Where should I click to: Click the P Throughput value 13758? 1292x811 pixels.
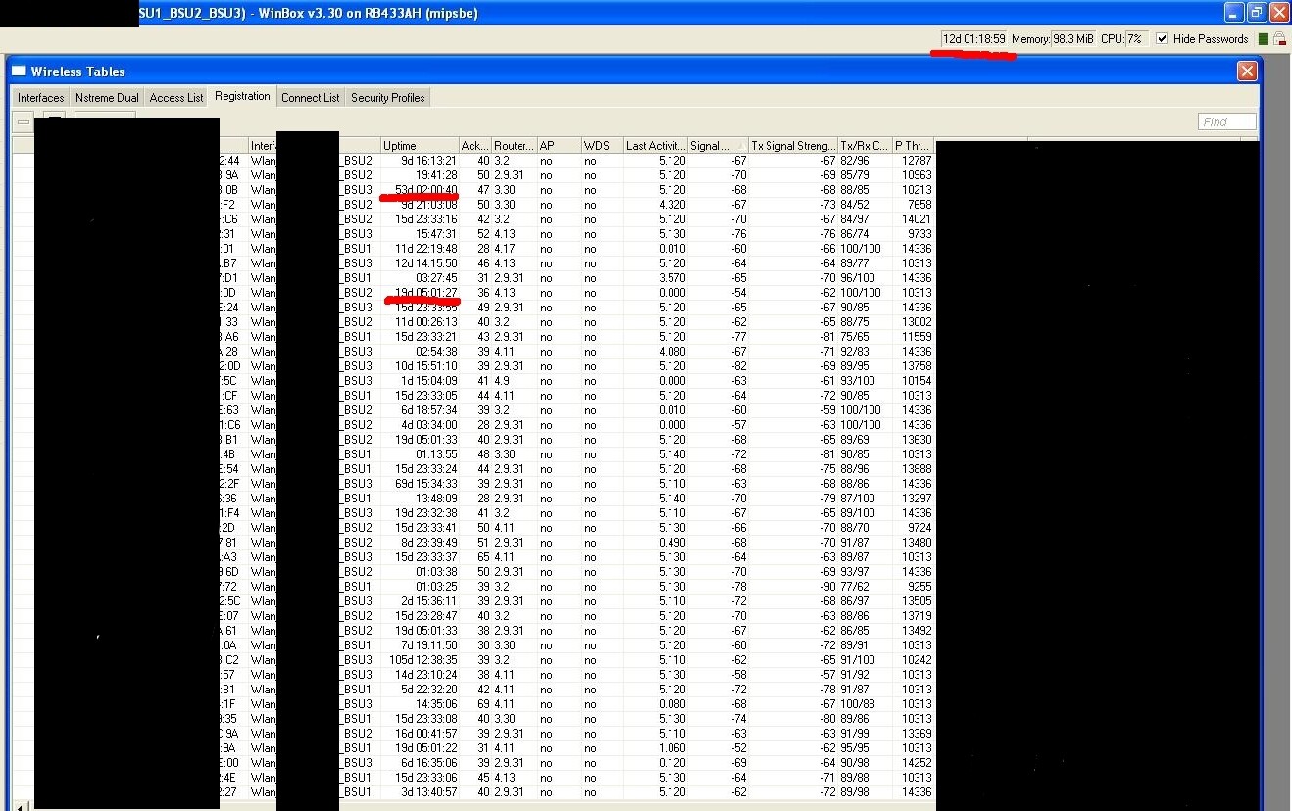(x=916, y=366)
